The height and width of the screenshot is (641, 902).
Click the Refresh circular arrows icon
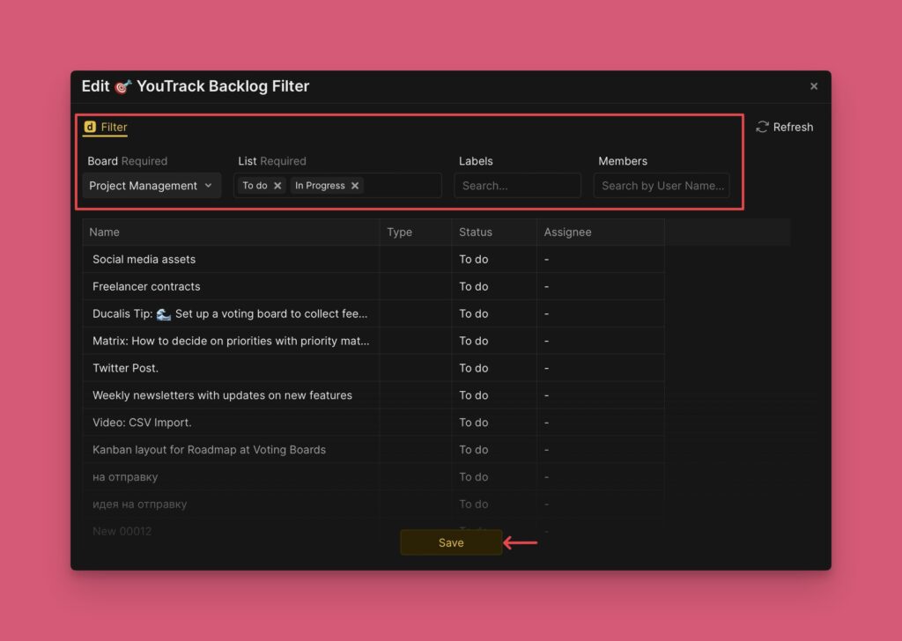tap(762, 127)
